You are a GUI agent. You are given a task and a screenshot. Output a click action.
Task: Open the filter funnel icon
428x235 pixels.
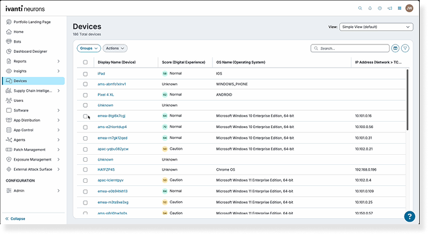[x=405, y=48]
